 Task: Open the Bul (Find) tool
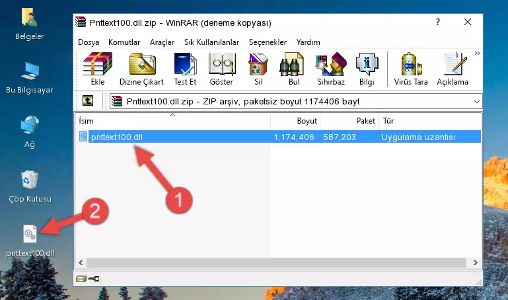[294, 69]
